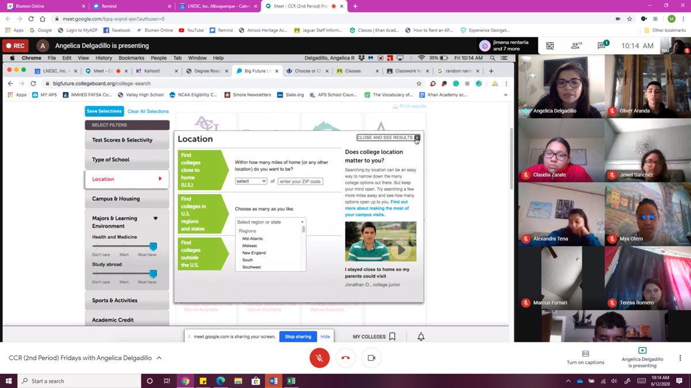Hang up the Meet call
Viewport: 691px width, 388px height.
point(345,358)
